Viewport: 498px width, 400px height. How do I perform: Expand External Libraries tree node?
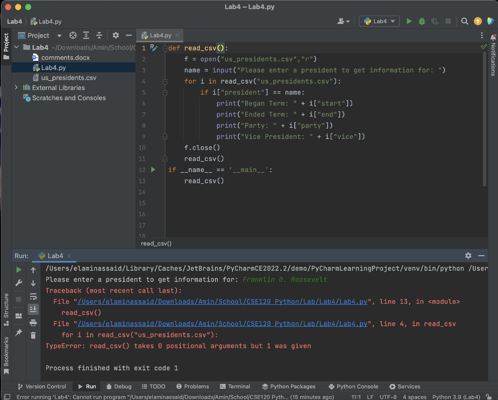coord(17,88)
